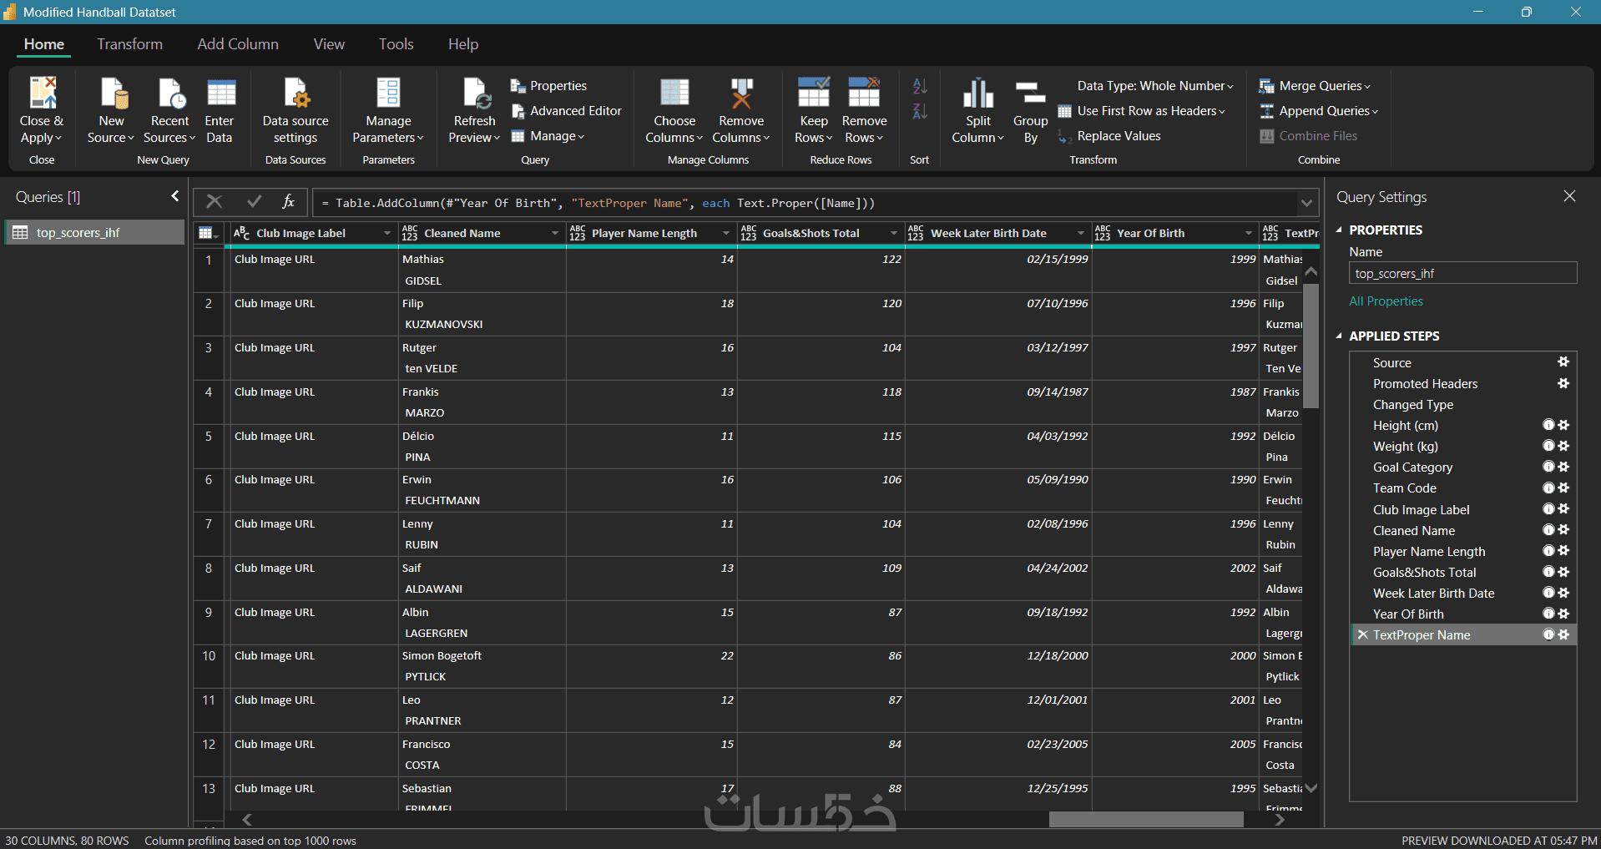This screenshot has width=1601, height=849.
Task: Click the Remove Columns icon
Action: click(x=741, y=93)
